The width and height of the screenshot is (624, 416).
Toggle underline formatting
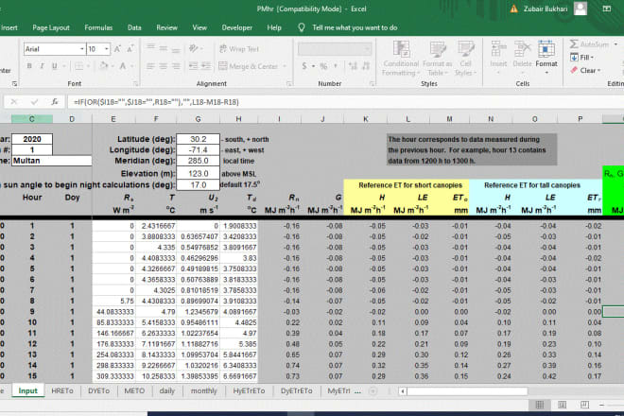point(55,65)
